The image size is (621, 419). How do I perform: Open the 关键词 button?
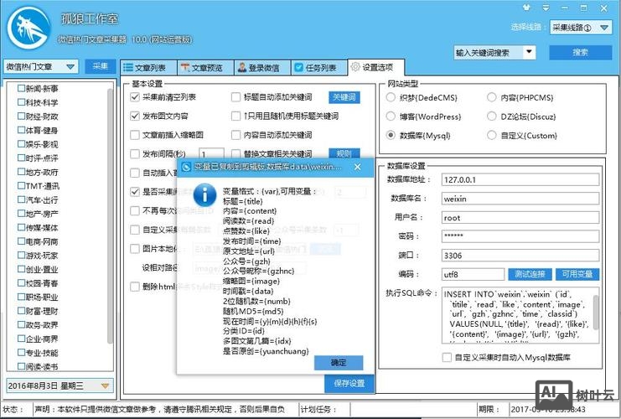pos(344,97)
